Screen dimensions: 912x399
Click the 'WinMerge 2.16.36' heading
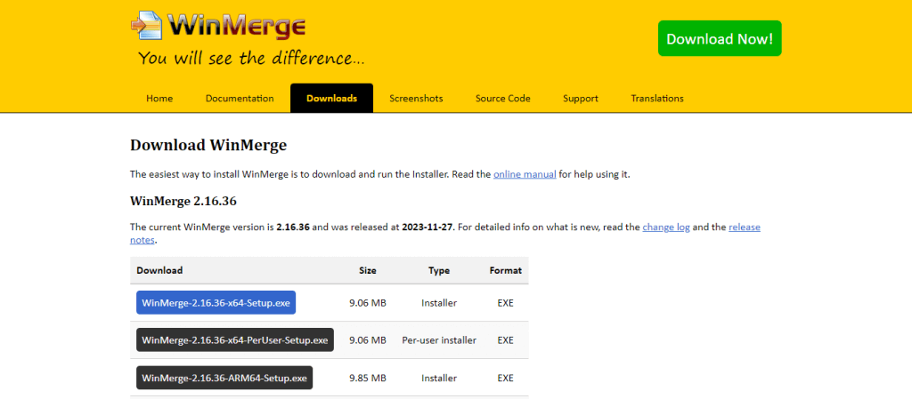[x=183, y=201]
